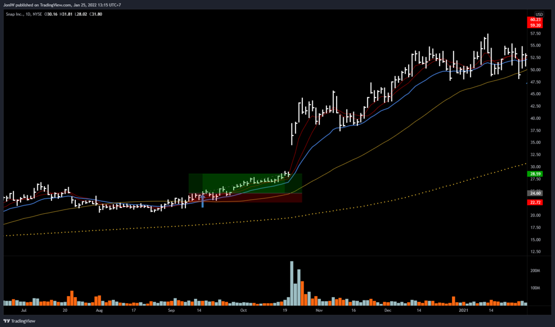This screenshot has height=327, width=555.
Task: Click the 50.00 level on price axis
Action: (535, 70)
